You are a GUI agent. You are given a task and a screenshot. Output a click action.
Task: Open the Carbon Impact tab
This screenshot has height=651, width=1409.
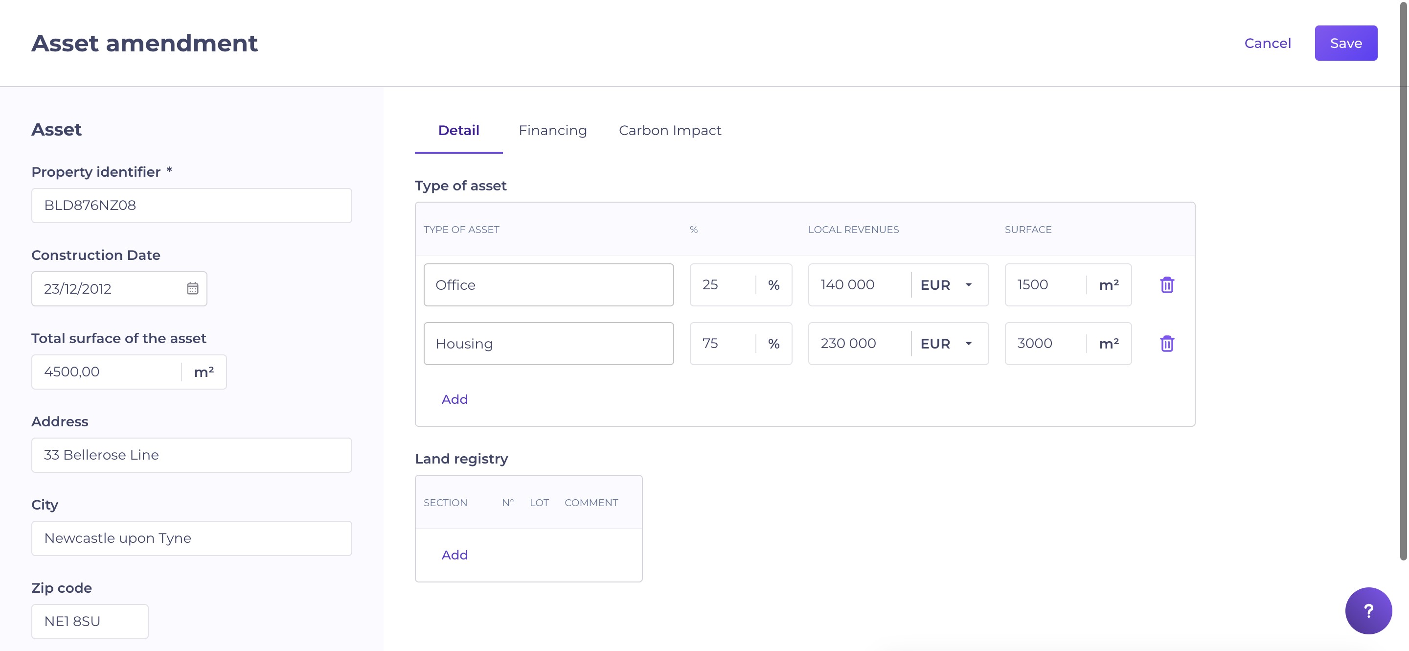coord(669,130)
